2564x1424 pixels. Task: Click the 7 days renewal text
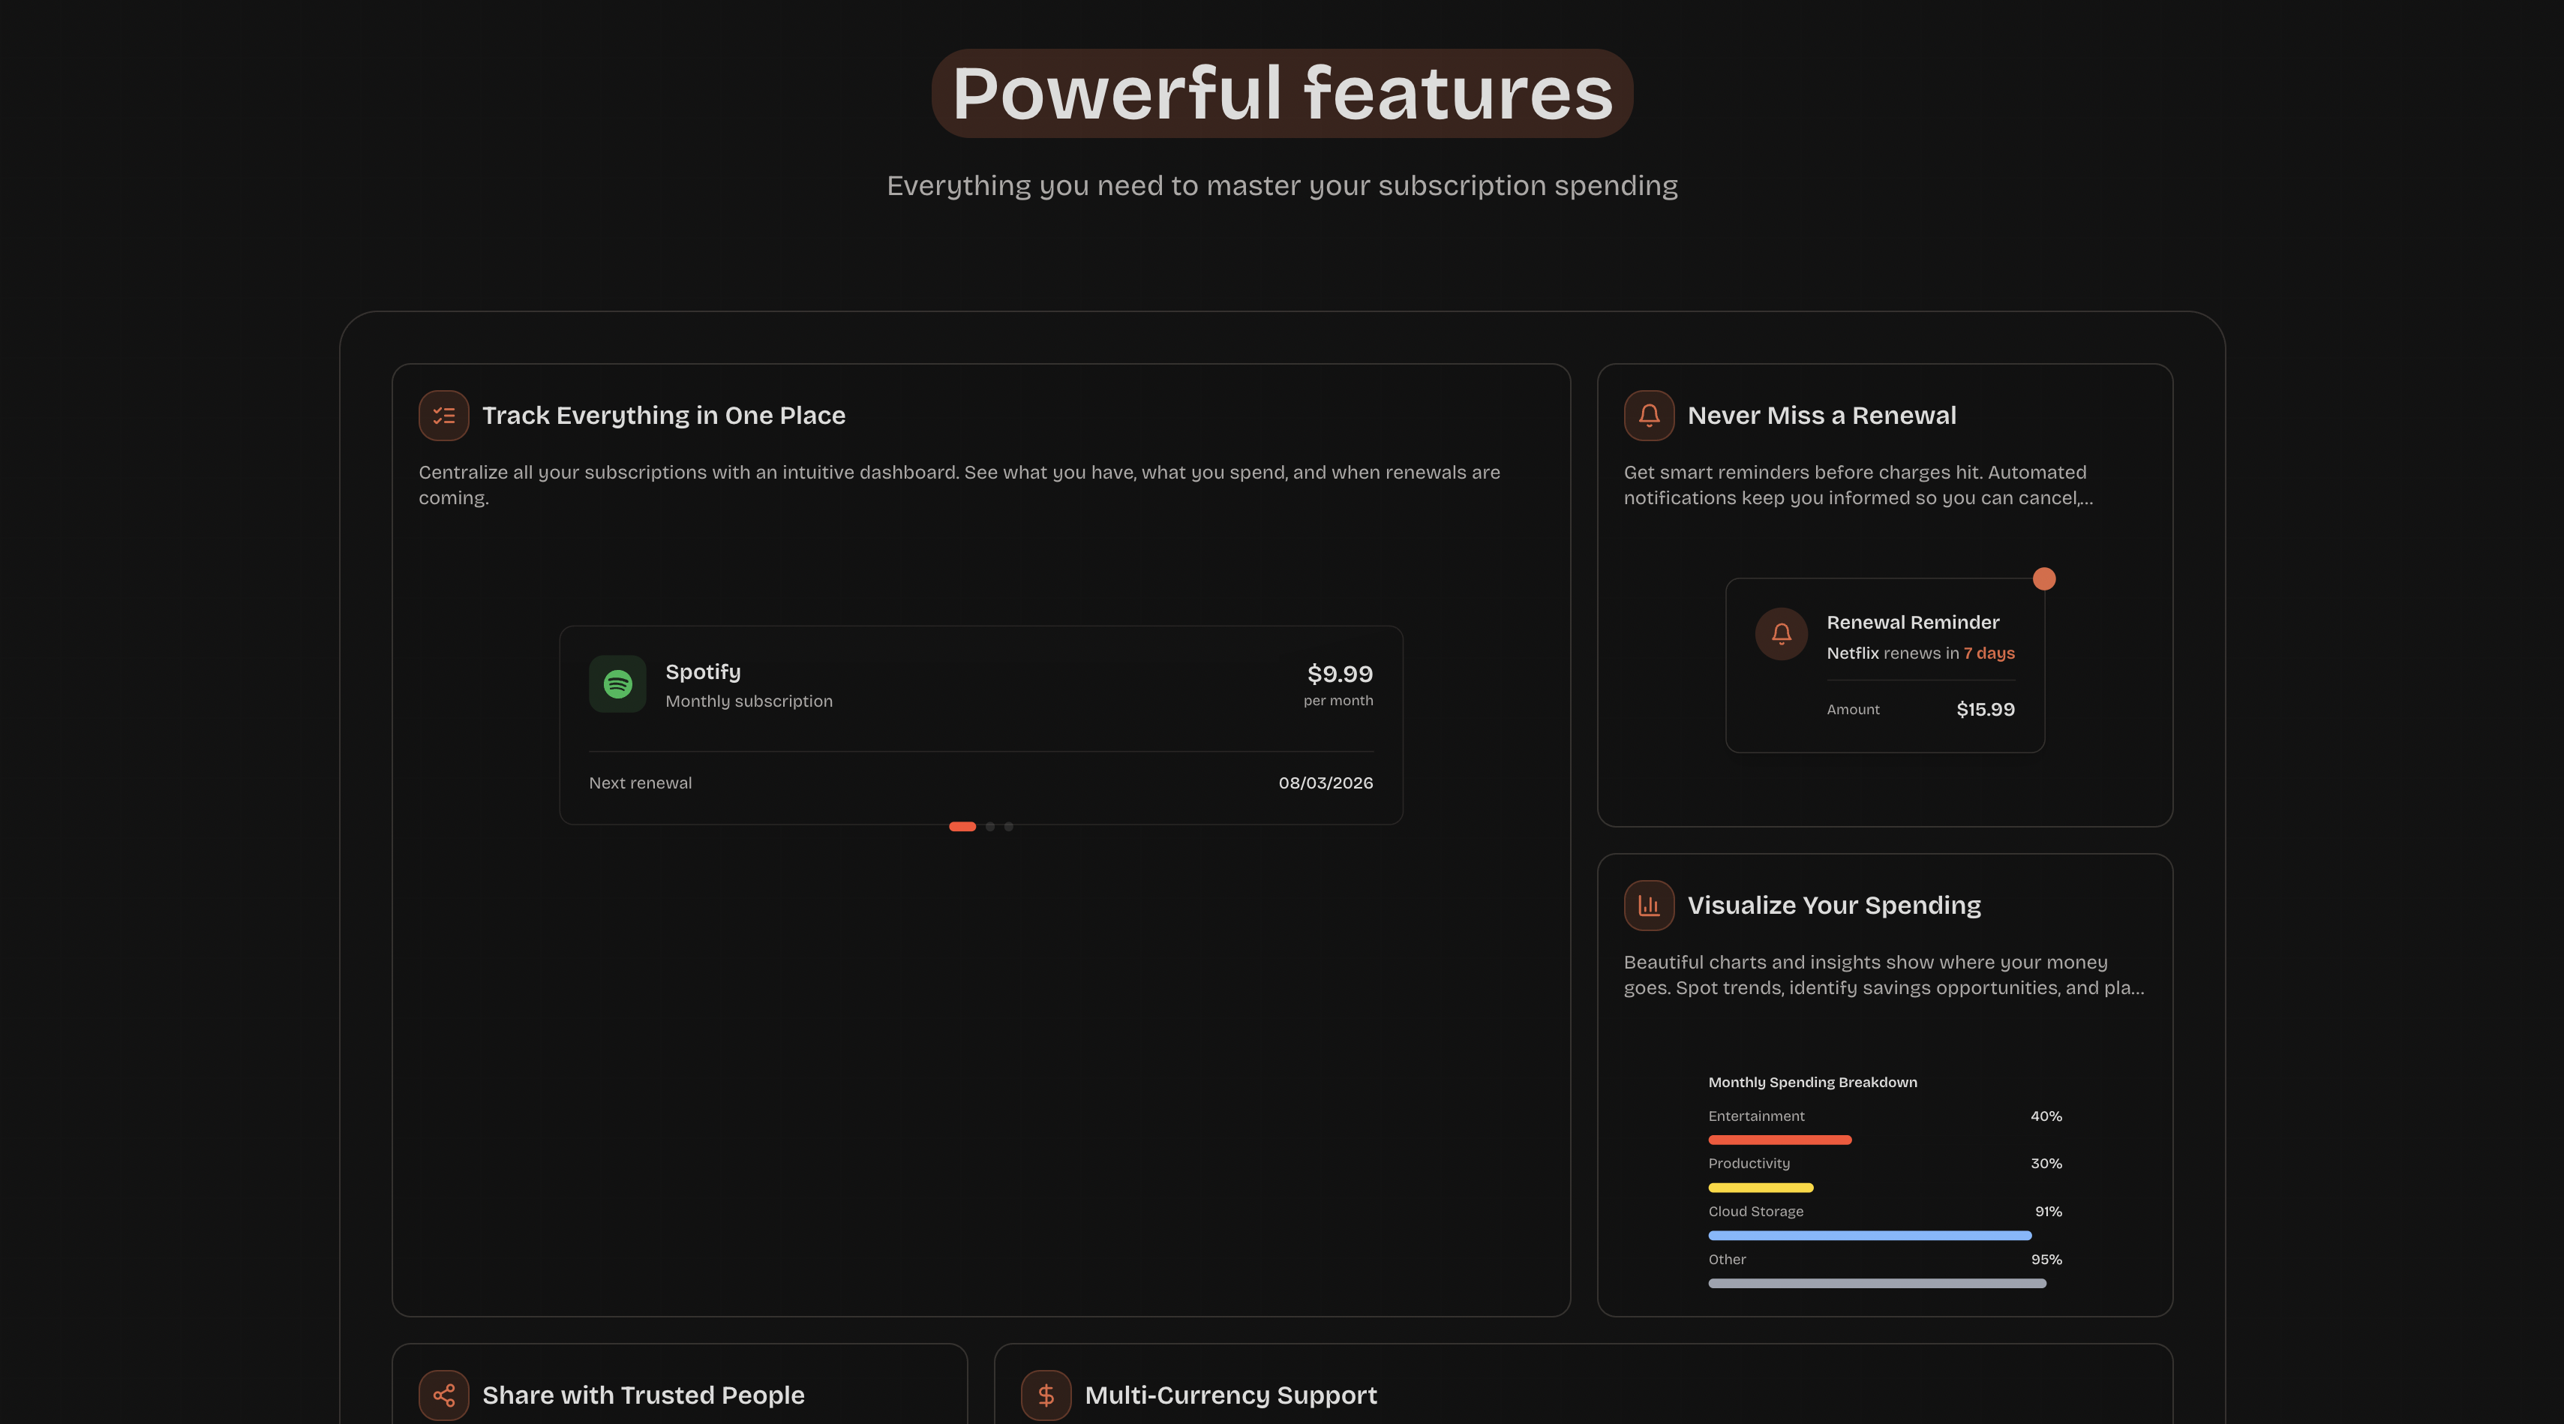[1988, 653]
